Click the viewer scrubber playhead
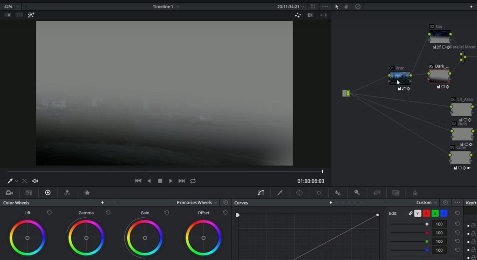This screenshot has height=260, width=477. (x=322, y=171)
